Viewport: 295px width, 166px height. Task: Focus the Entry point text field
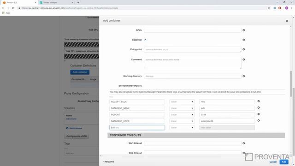[x=193, y=49]
